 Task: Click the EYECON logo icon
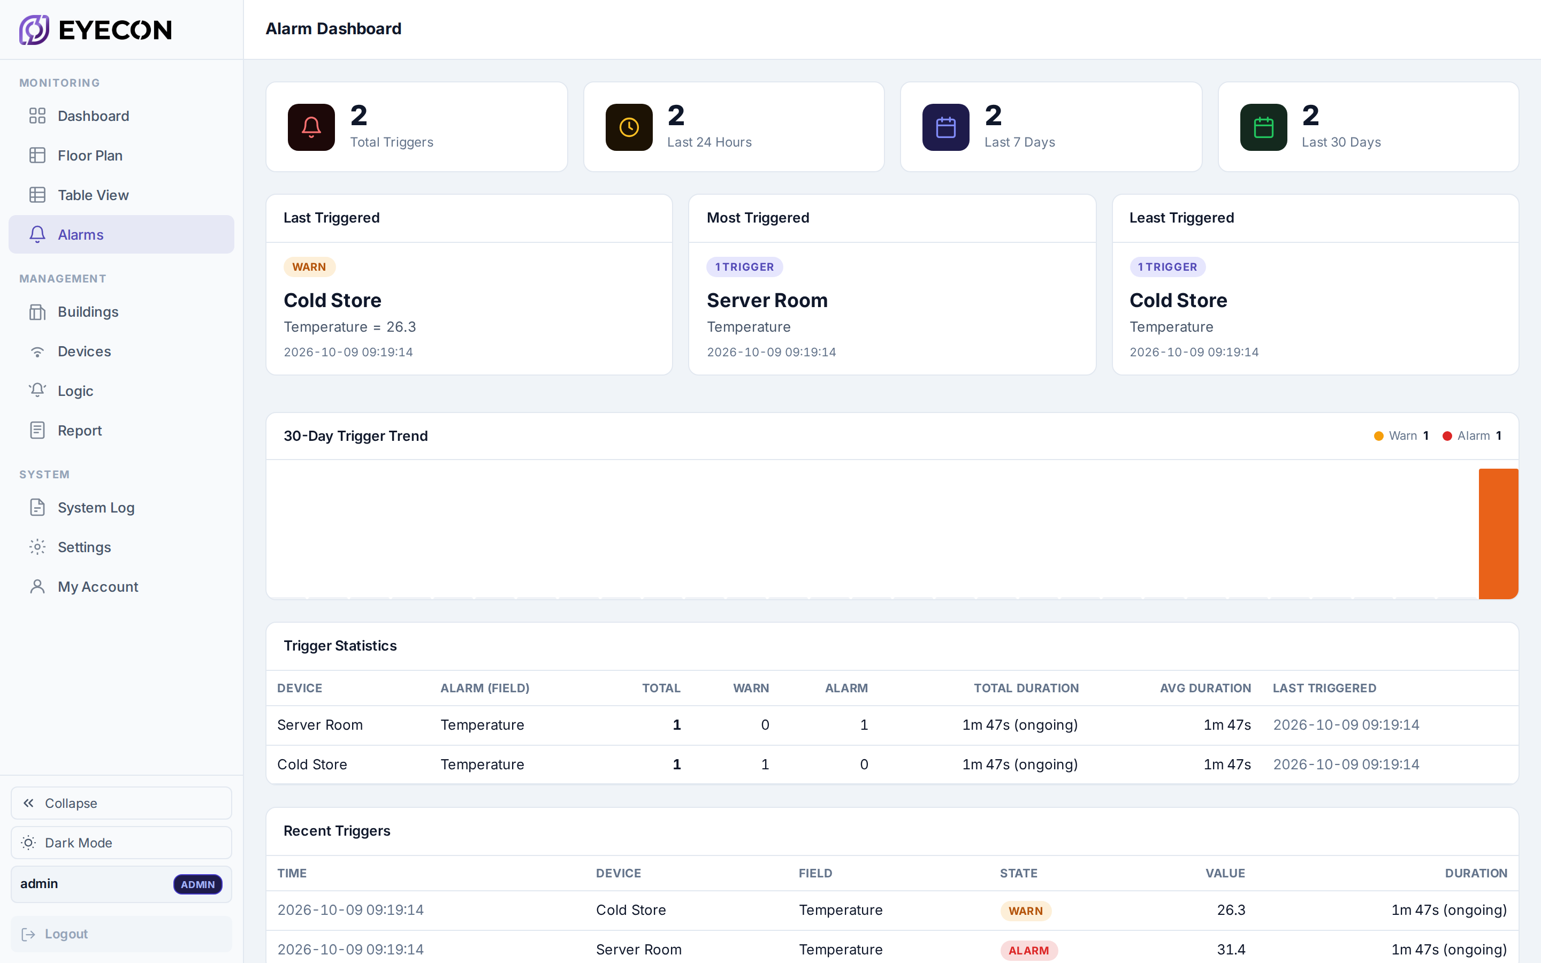34,29
